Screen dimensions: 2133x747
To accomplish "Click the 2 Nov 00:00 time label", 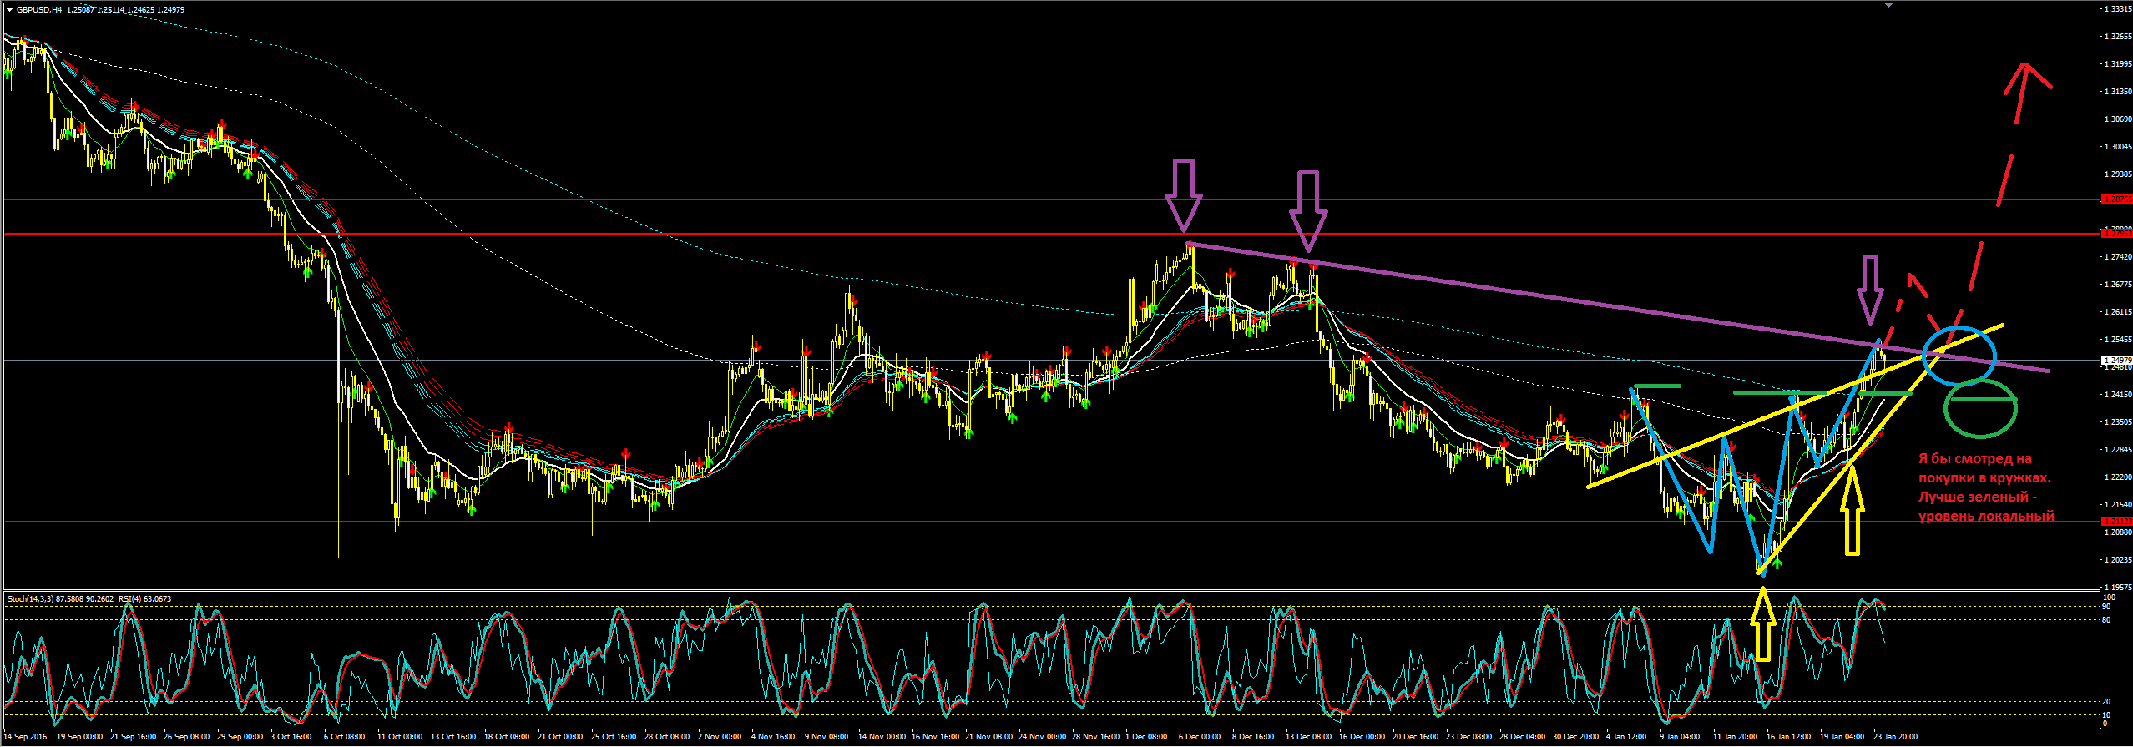I will tap(719, 737).
